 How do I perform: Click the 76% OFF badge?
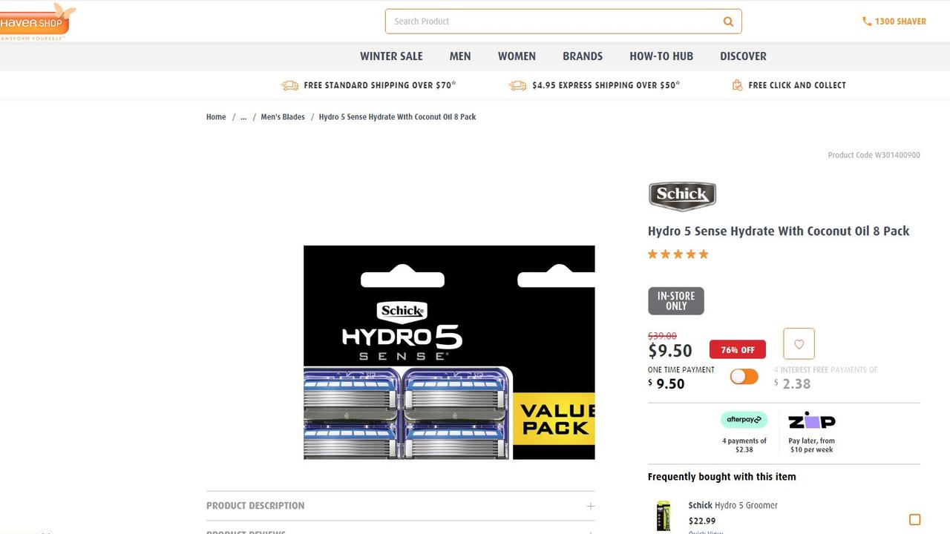738,350
